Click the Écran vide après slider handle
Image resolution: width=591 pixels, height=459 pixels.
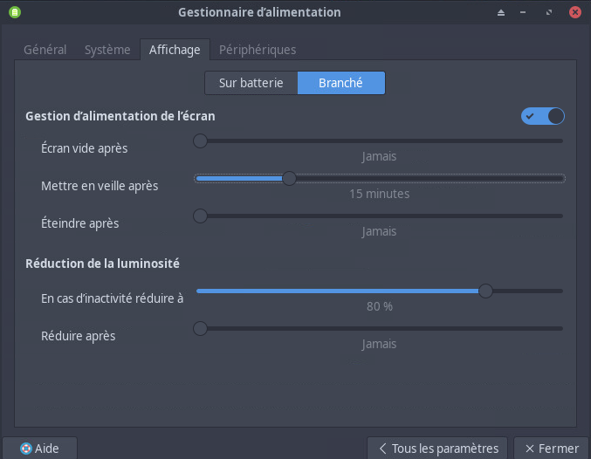[201, 140]
